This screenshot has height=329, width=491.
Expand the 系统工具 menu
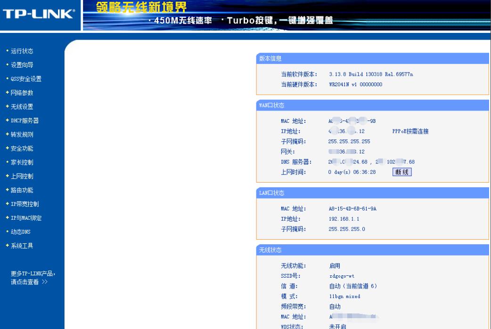[x=22, y=246]
